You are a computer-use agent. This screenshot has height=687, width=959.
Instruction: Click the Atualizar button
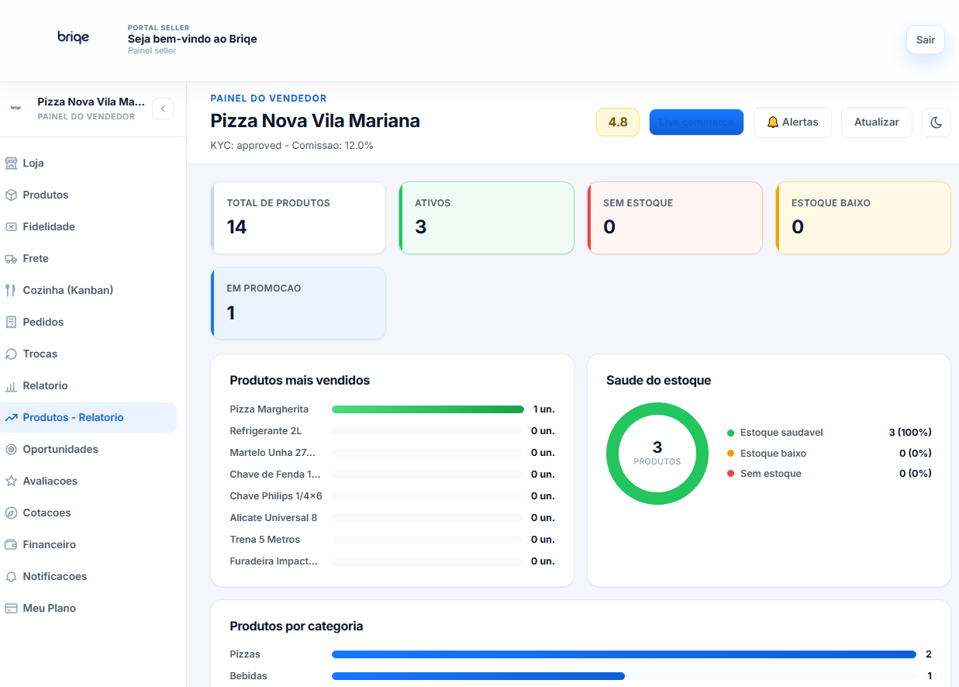[x=877, y=123]
